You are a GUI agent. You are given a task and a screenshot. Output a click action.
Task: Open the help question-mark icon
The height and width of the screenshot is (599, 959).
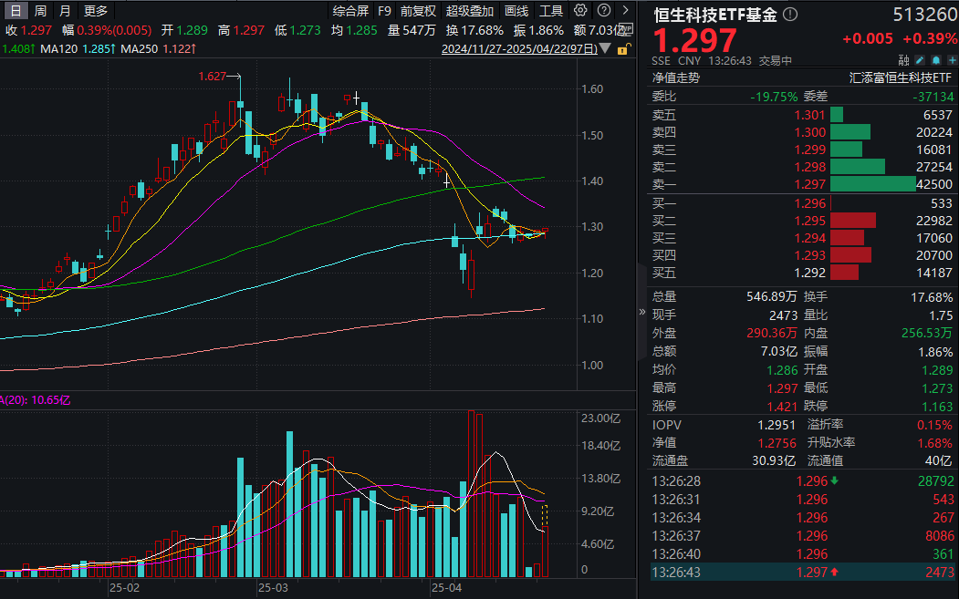click(602, 10)
